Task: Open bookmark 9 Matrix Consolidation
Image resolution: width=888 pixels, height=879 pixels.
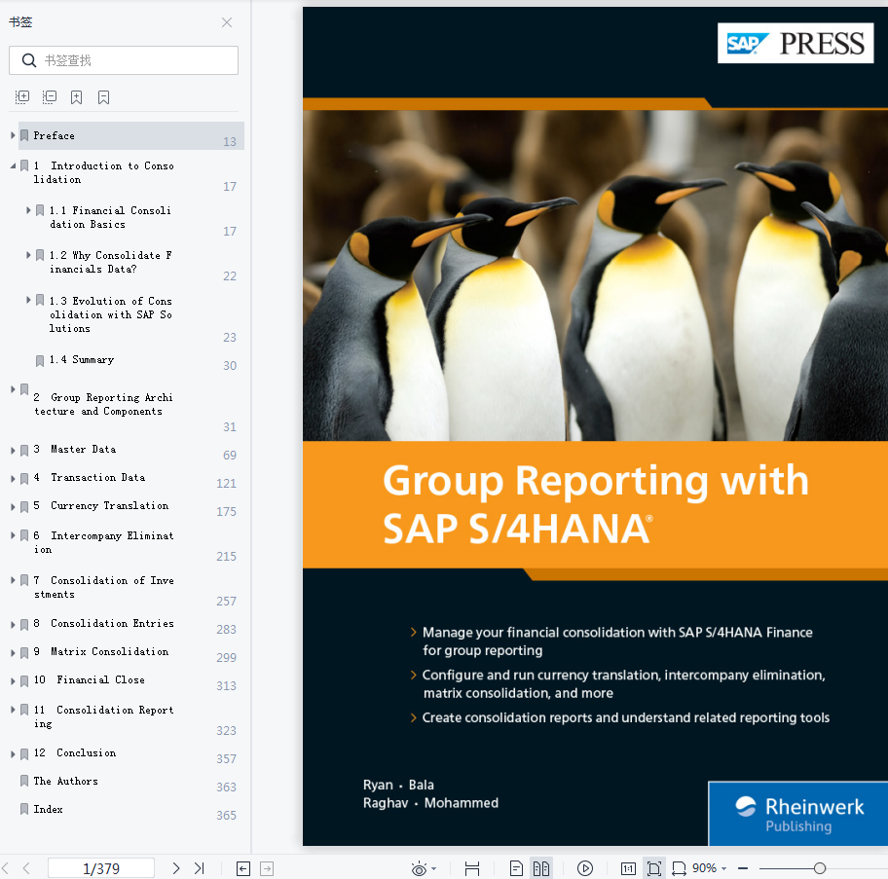Action: [101, 651]
